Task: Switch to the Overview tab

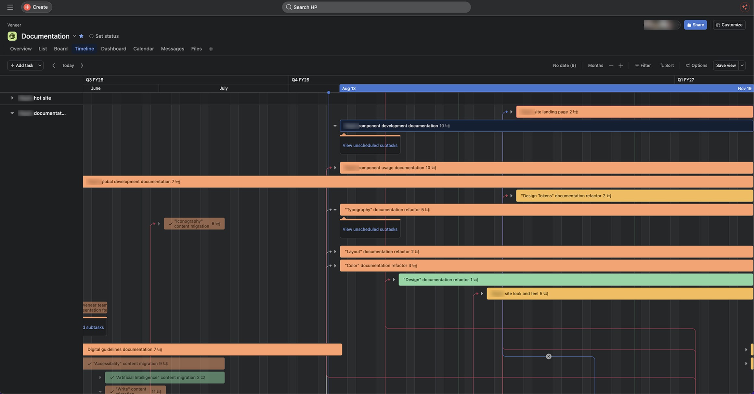Action: coord(21,49)
